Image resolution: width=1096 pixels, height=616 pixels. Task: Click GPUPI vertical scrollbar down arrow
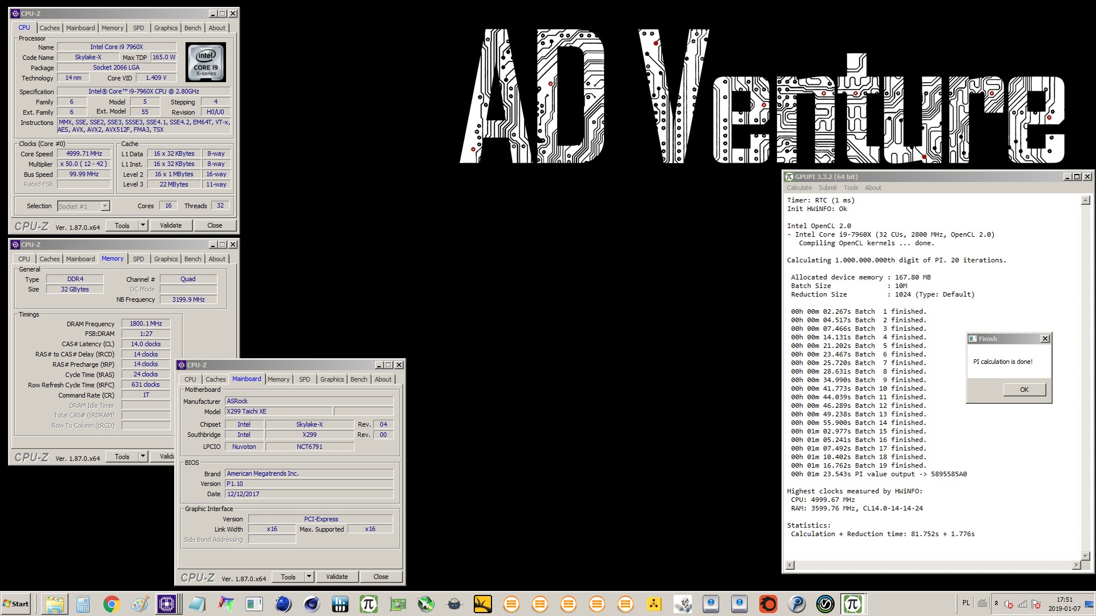pyautogui.click(x=1086, y=556)
